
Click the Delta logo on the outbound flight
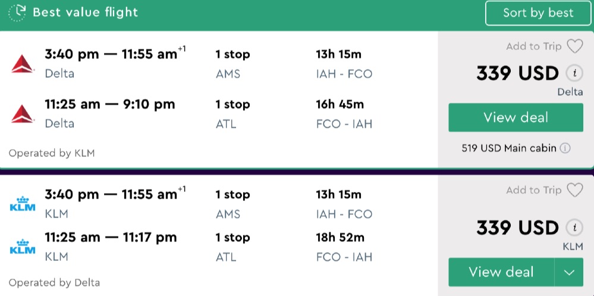coord(23,63)
